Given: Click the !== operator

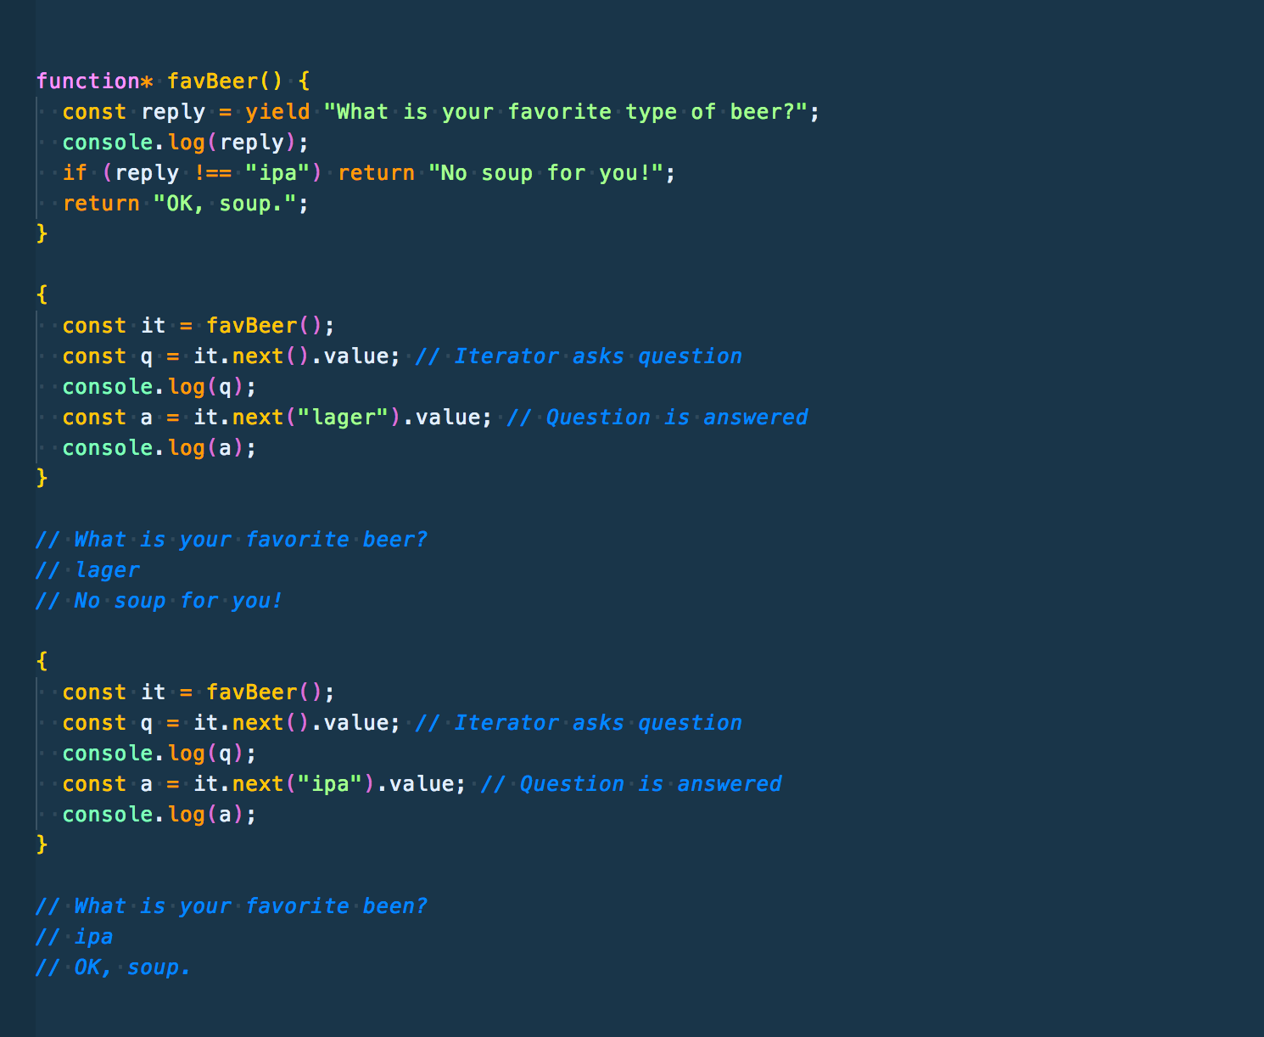Looking at the screenshot, I should point(212,173).
